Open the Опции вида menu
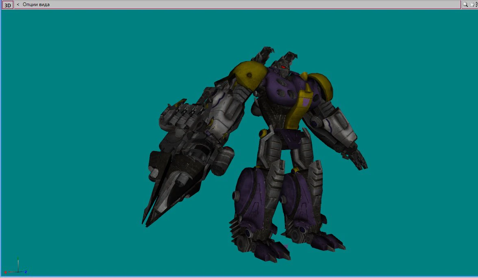The image size is (478, 278). click(x=36, y=4)
